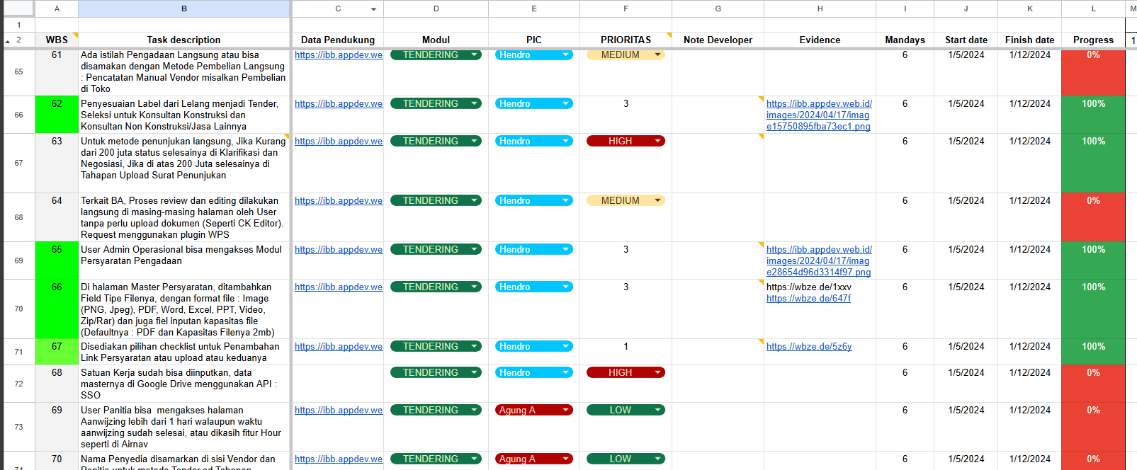This screenshot has width=1137, height=470.
Task: Select column B by its header
Action: tap(183, 8)
